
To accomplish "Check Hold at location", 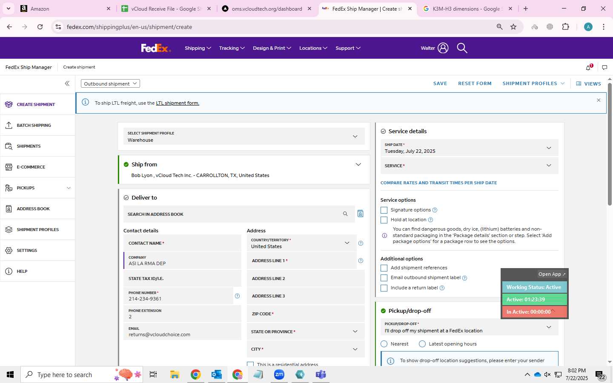I will (384, 220).
